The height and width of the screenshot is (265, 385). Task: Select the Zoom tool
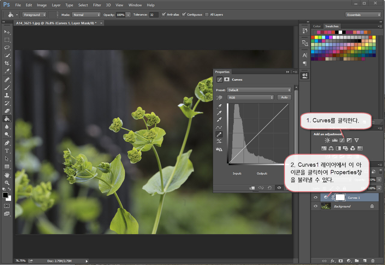click(7, 183)
